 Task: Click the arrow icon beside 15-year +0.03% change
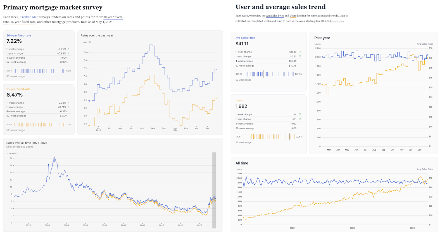[x=68, y=103]
